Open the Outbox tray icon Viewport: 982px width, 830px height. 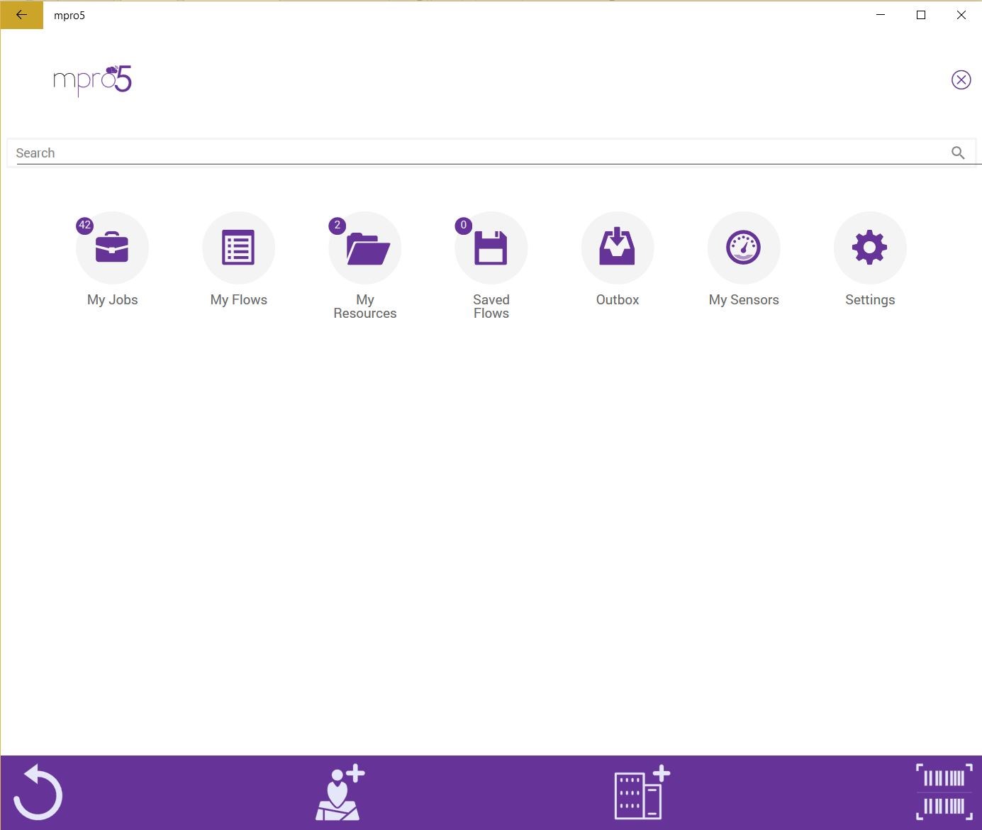pos(618,248)
